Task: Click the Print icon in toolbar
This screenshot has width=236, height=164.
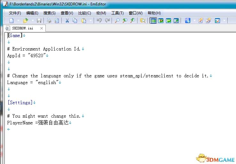Action: 49,20
